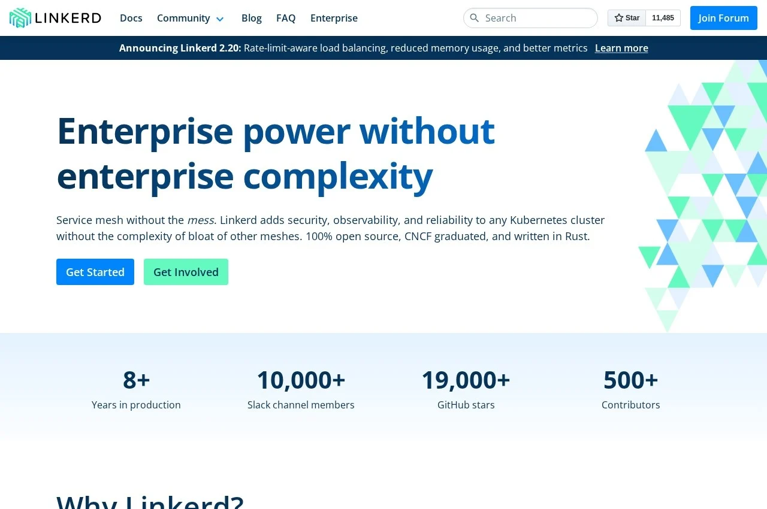The image size is (767, 509).
Task: Focus the Search input field
Action: pos(530,18)
